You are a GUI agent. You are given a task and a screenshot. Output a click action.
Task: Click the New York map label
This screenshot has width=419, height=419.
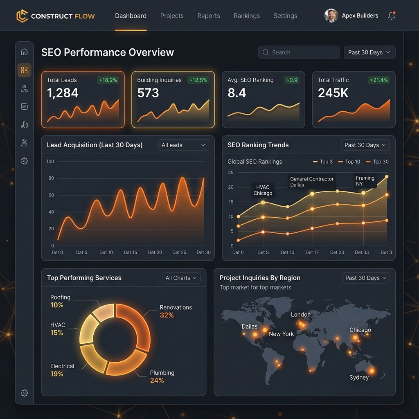tap(281, 334)
